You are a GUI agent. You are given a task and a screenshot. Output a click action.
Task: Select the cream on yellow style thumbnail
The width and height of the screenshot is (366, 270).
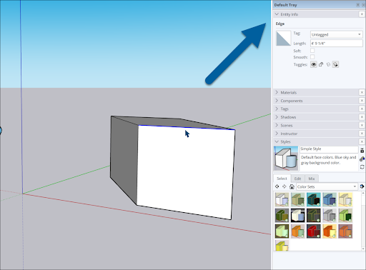pos(345,199)
